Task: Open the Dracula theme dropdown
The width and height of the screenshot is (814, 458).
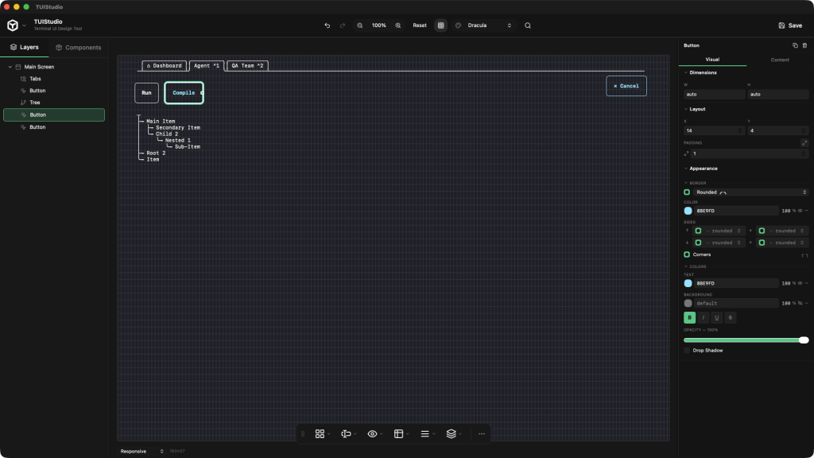Action: click(489, 25)
